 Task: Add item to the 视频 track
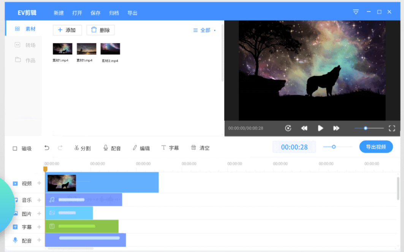pos(39,183)
